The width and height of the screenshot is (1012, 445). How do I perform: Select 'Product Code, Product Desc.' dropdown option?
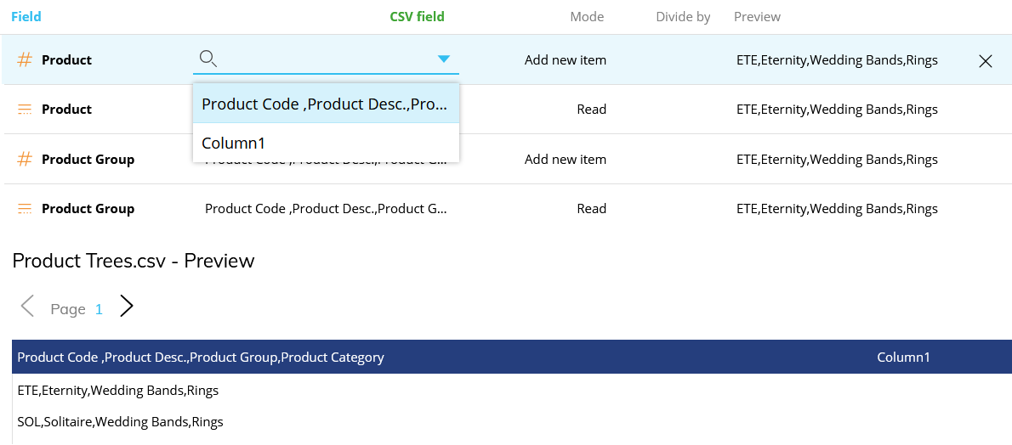coord(325,104)
